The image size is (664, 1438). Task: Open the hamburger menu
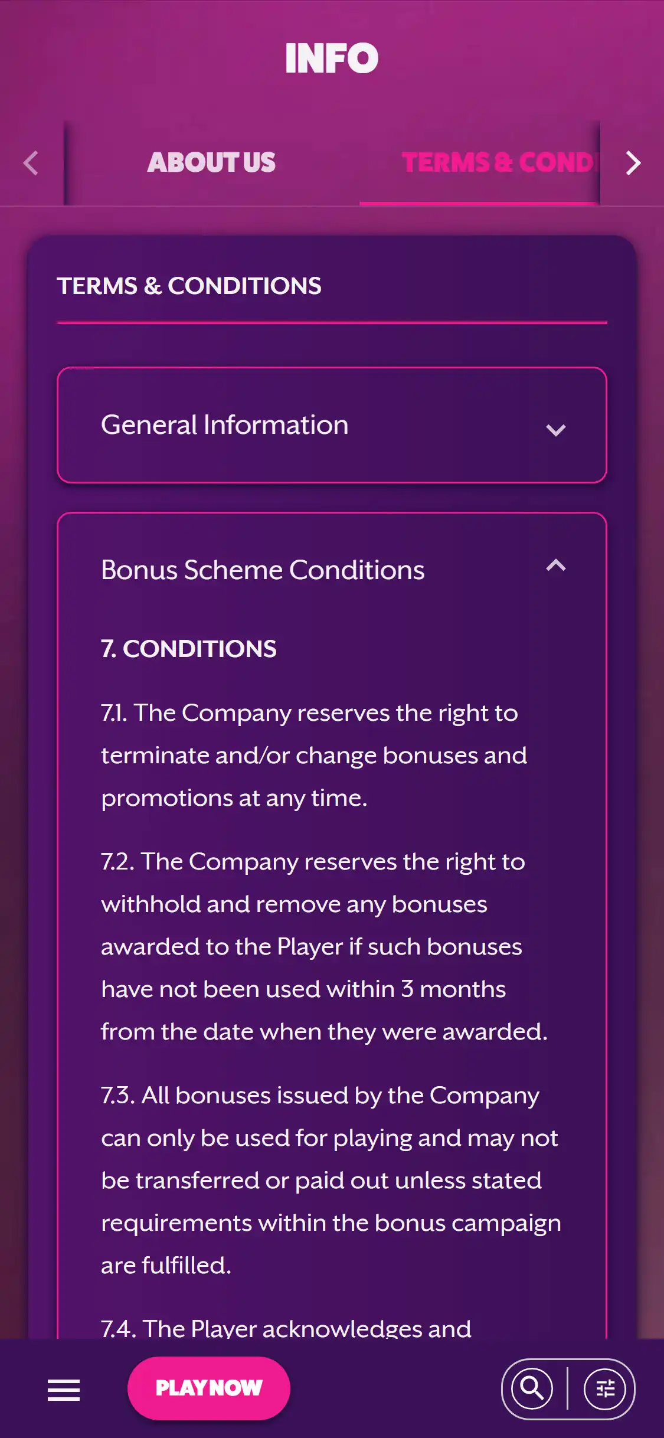pos(64,1390)
